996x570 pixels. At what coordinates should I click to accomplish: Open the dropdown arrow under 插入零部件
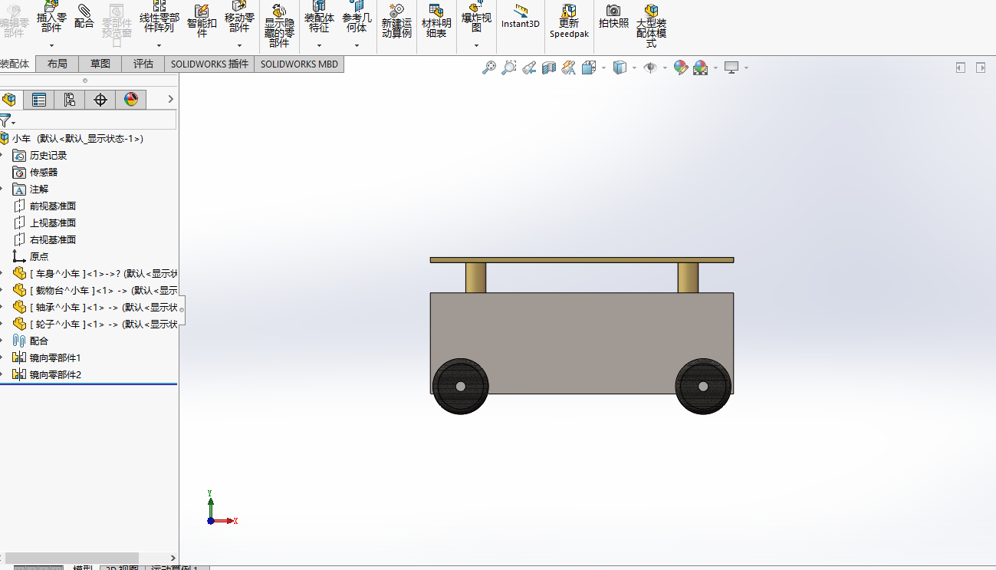point(51,46)
